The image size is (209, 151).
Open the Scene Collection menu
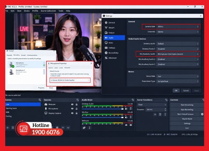point(48,11)
